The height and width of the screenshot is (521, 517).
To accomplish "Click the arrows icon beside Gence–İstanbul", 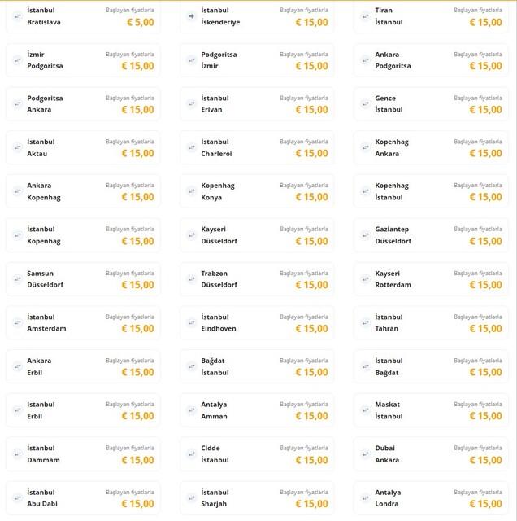I will coord(366,103).
